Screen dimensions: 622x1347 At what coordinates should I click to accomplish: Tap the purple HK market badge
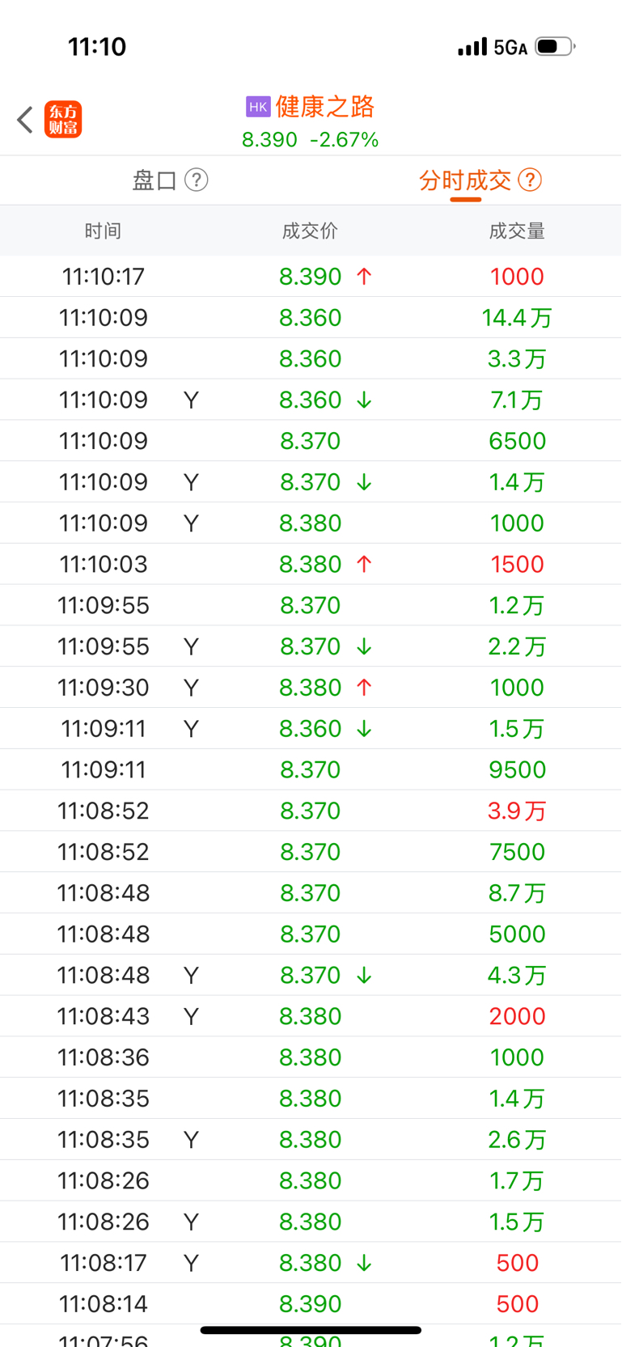coord(258,107)
